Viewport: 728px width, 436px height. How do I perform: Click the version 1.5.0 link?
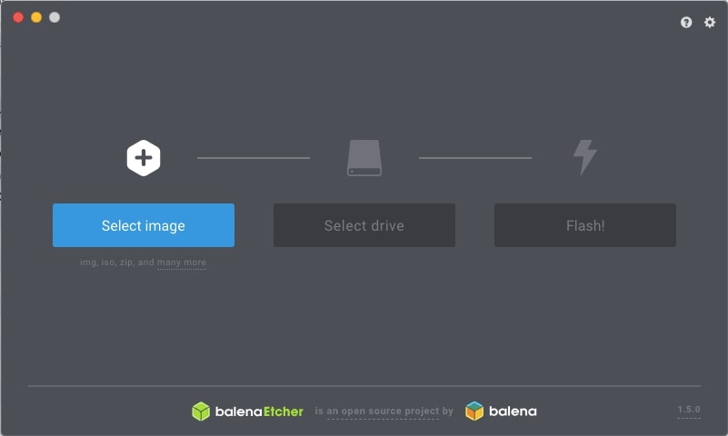689,410
